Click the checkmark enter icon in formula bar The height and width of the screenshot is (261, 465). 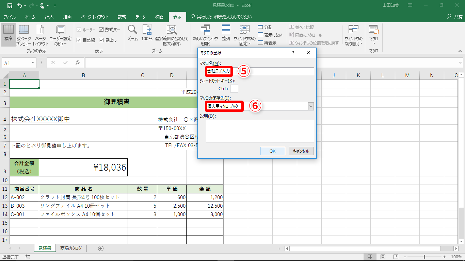(x=65, y=63)
